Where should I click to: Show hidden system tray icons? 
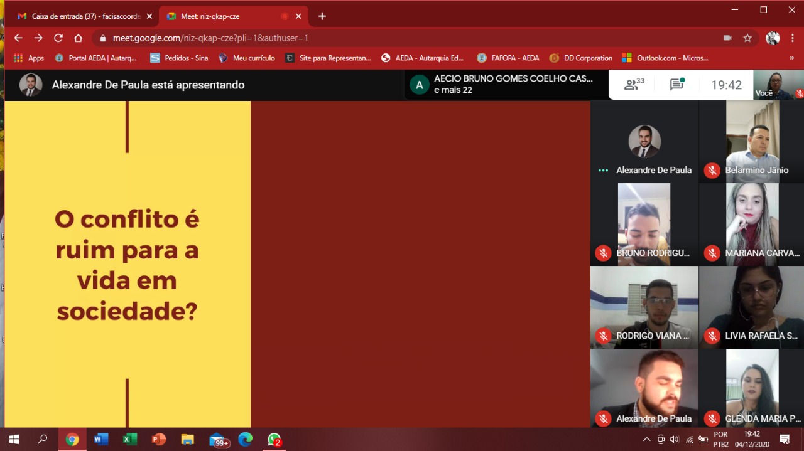646,439
